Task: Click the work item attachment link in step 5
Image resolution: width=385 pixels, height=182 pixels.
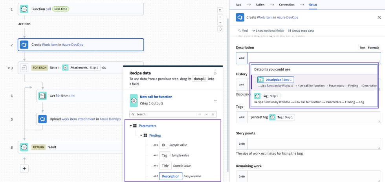Action: tap(78, 119)
